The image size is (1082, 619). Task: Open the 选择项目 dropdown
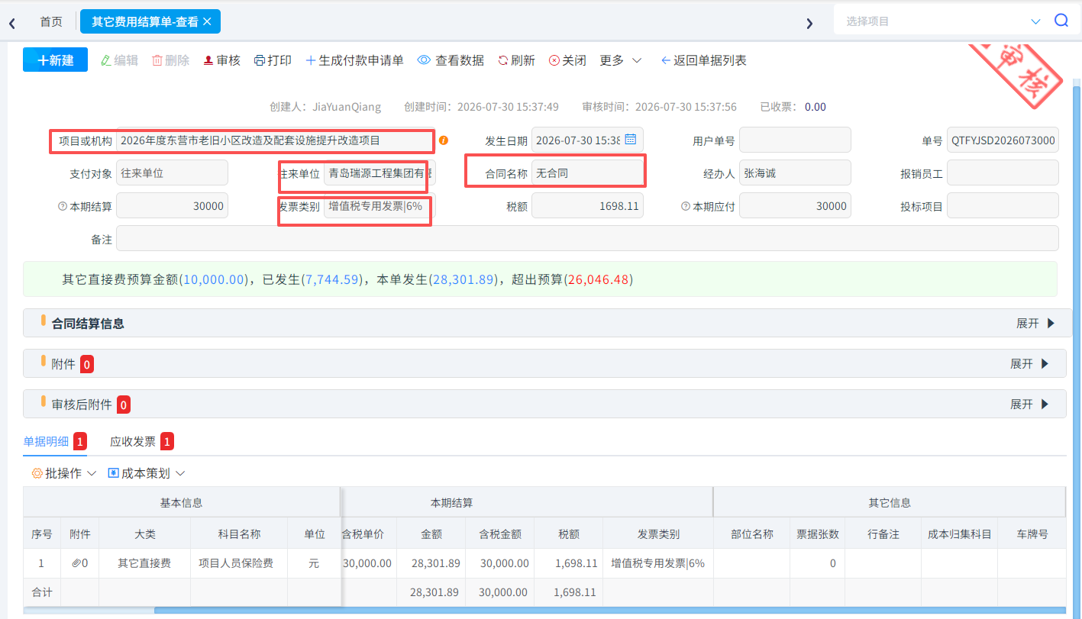tap(943, 21)
